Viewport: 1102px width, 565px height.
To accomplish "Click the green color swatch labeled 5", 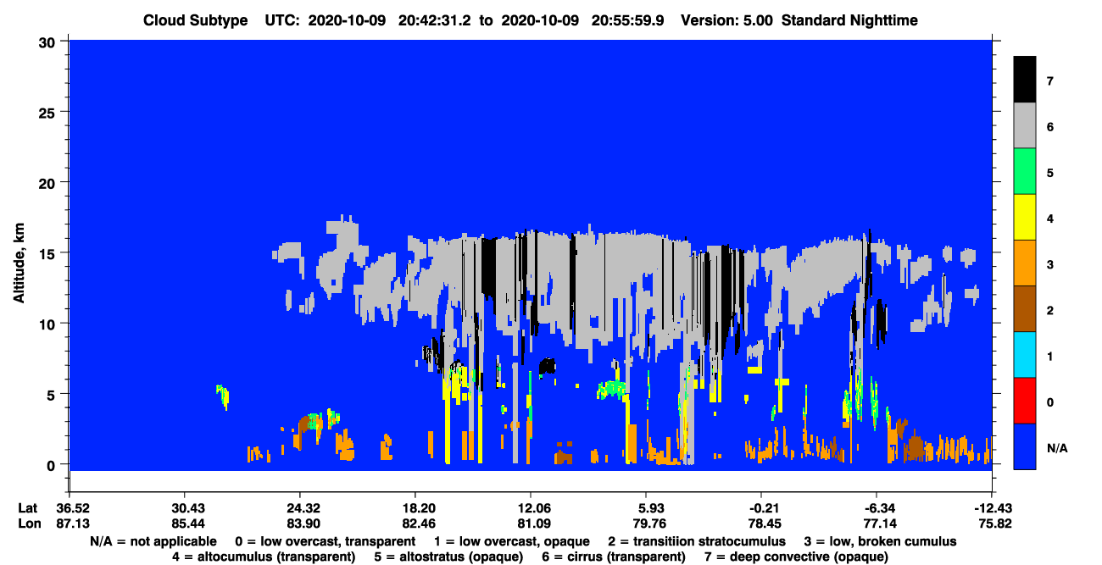I will click(1025, 171).
